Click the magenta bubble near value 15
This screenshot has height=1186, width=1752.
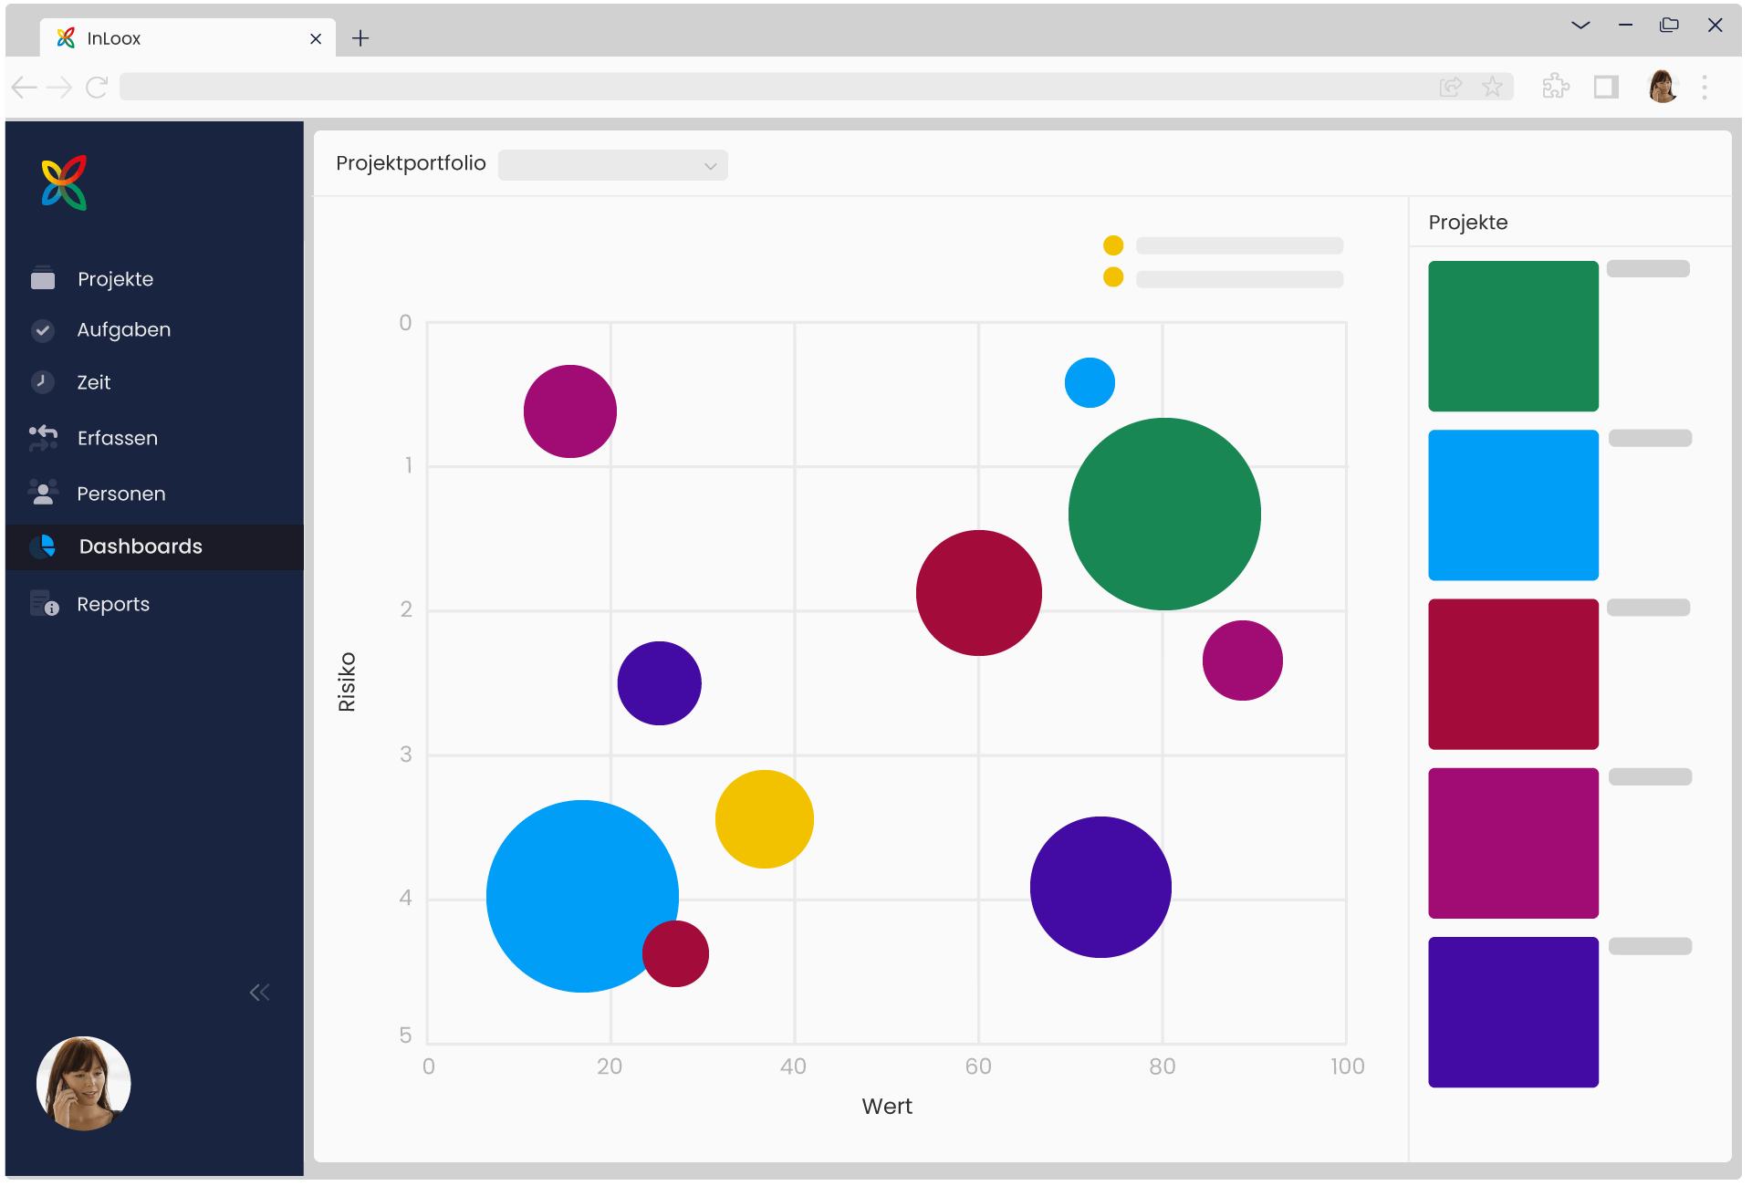coord(570,411)
